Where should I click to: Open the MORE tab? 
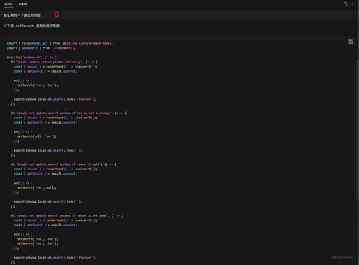(23, 4)
